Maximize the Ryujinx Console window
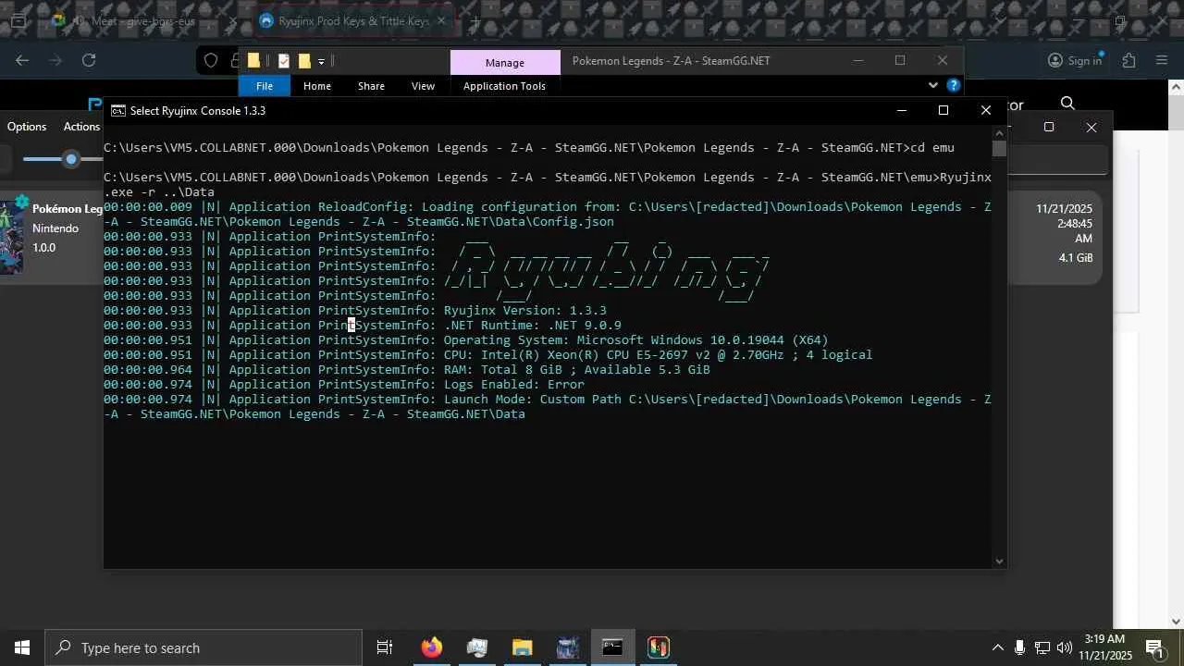Image resolution: width=1184 pixels, height=666 pixels. (x=943, y=110)
